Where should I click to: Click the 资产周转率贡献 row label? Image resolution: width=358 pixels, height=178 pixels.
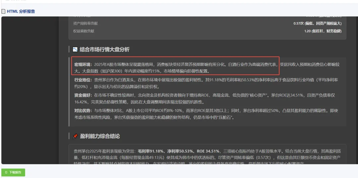(x=86, y=23)
